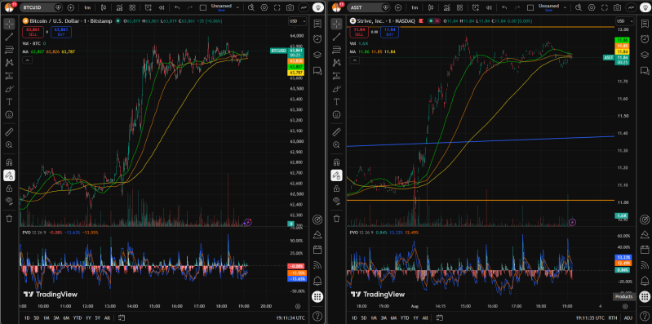Viewport: 652px width, 324px height.
Task: Take a snapshot of the BTCUSD chart
Action: (x=291, y=7)
